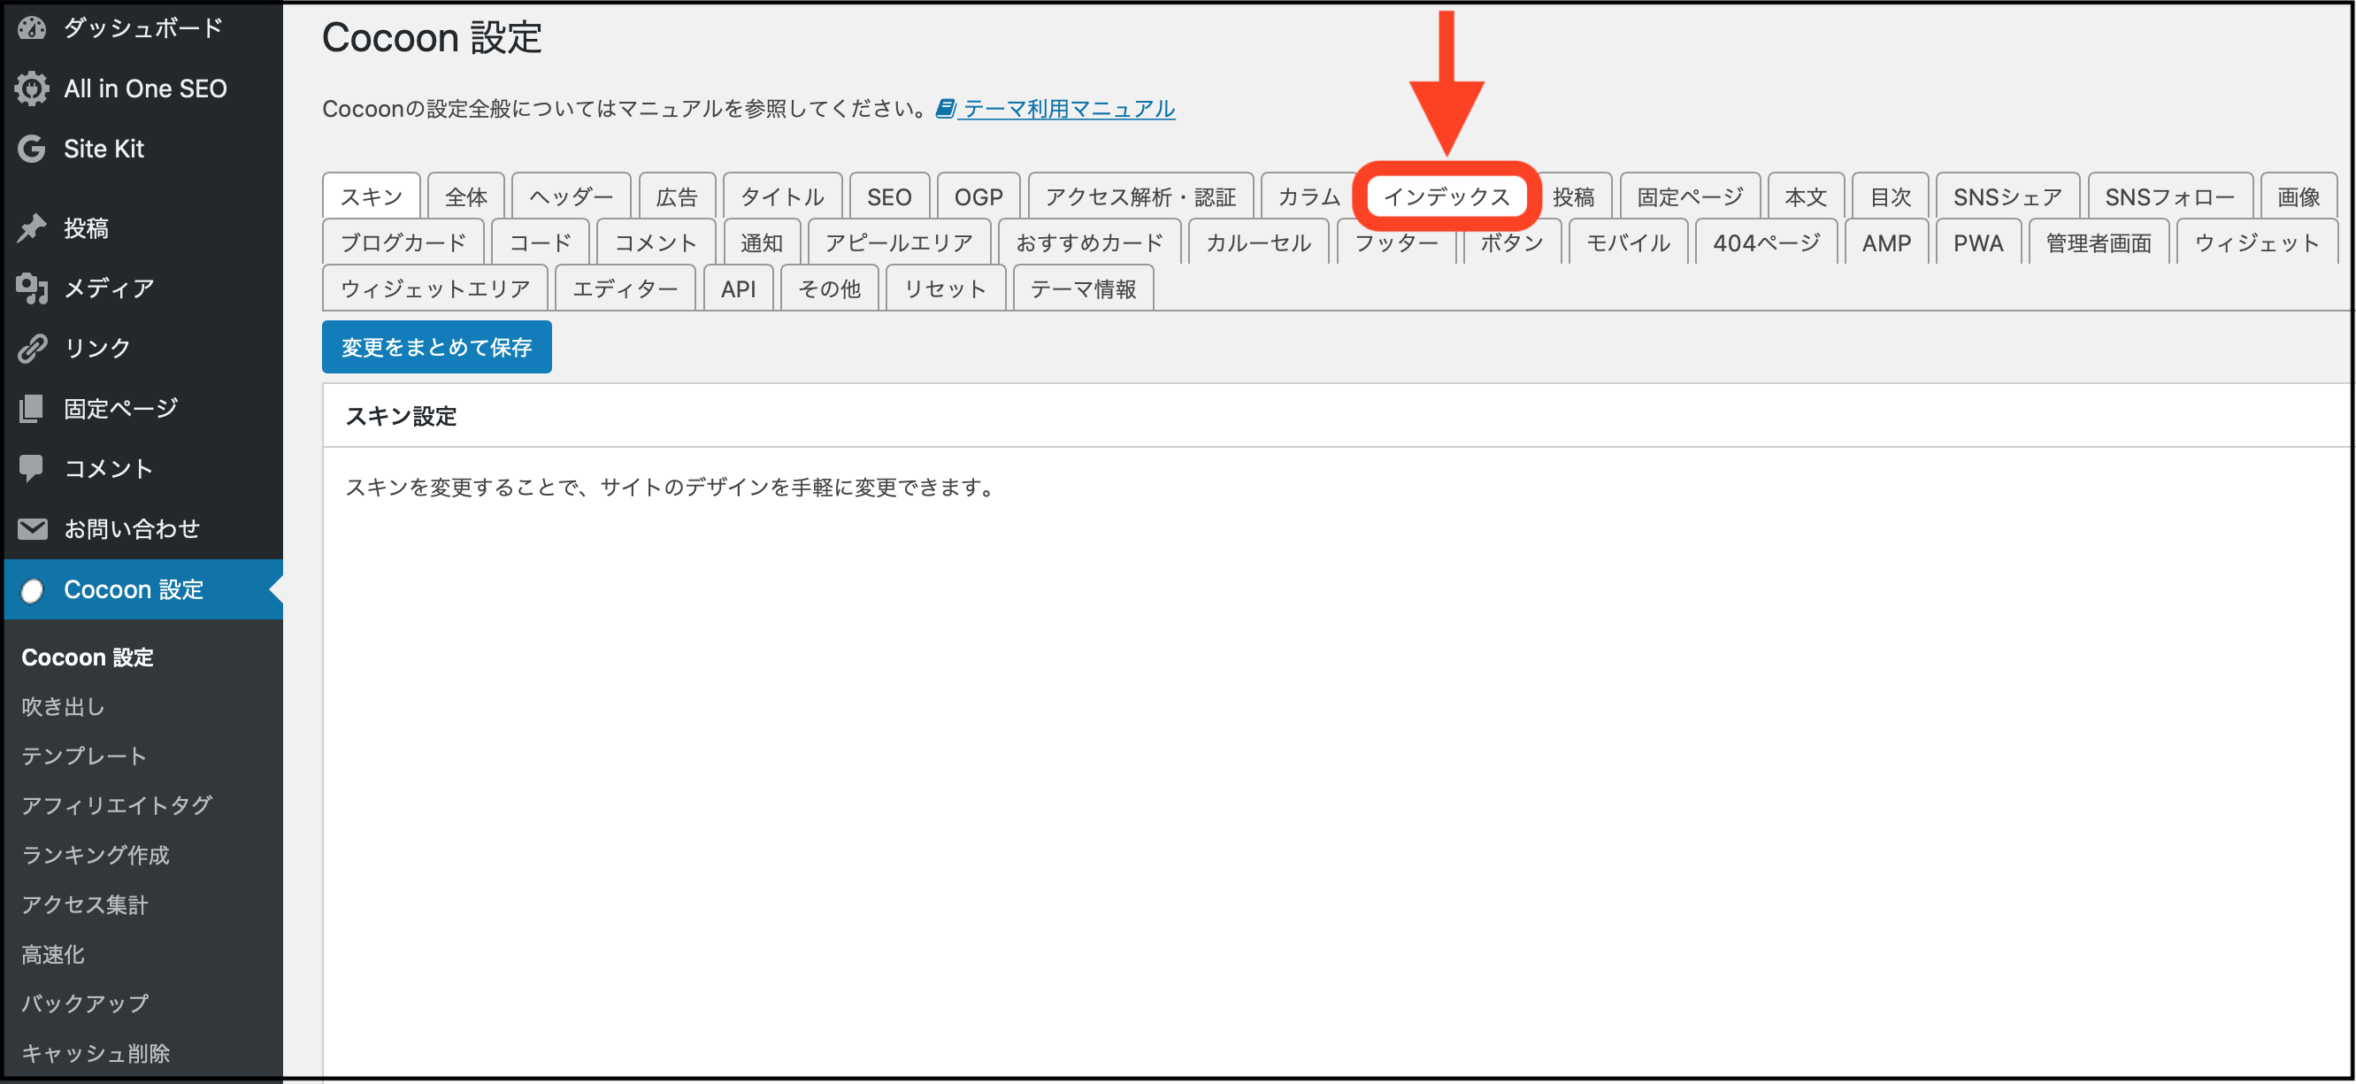This screenshot has width=2356, height=1084.
Task: Open テンプレート submenu item
Action: pyautogui.click(x=84, y=756)
